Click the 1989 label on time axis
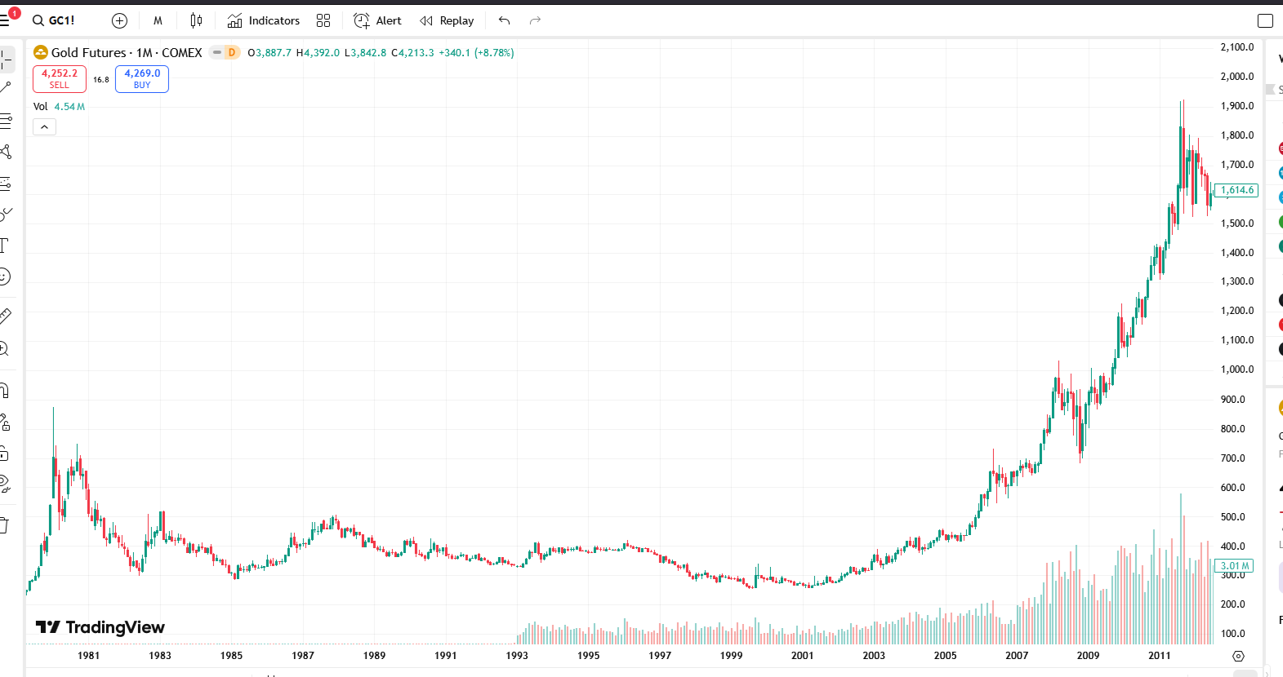 pos(374,656)
